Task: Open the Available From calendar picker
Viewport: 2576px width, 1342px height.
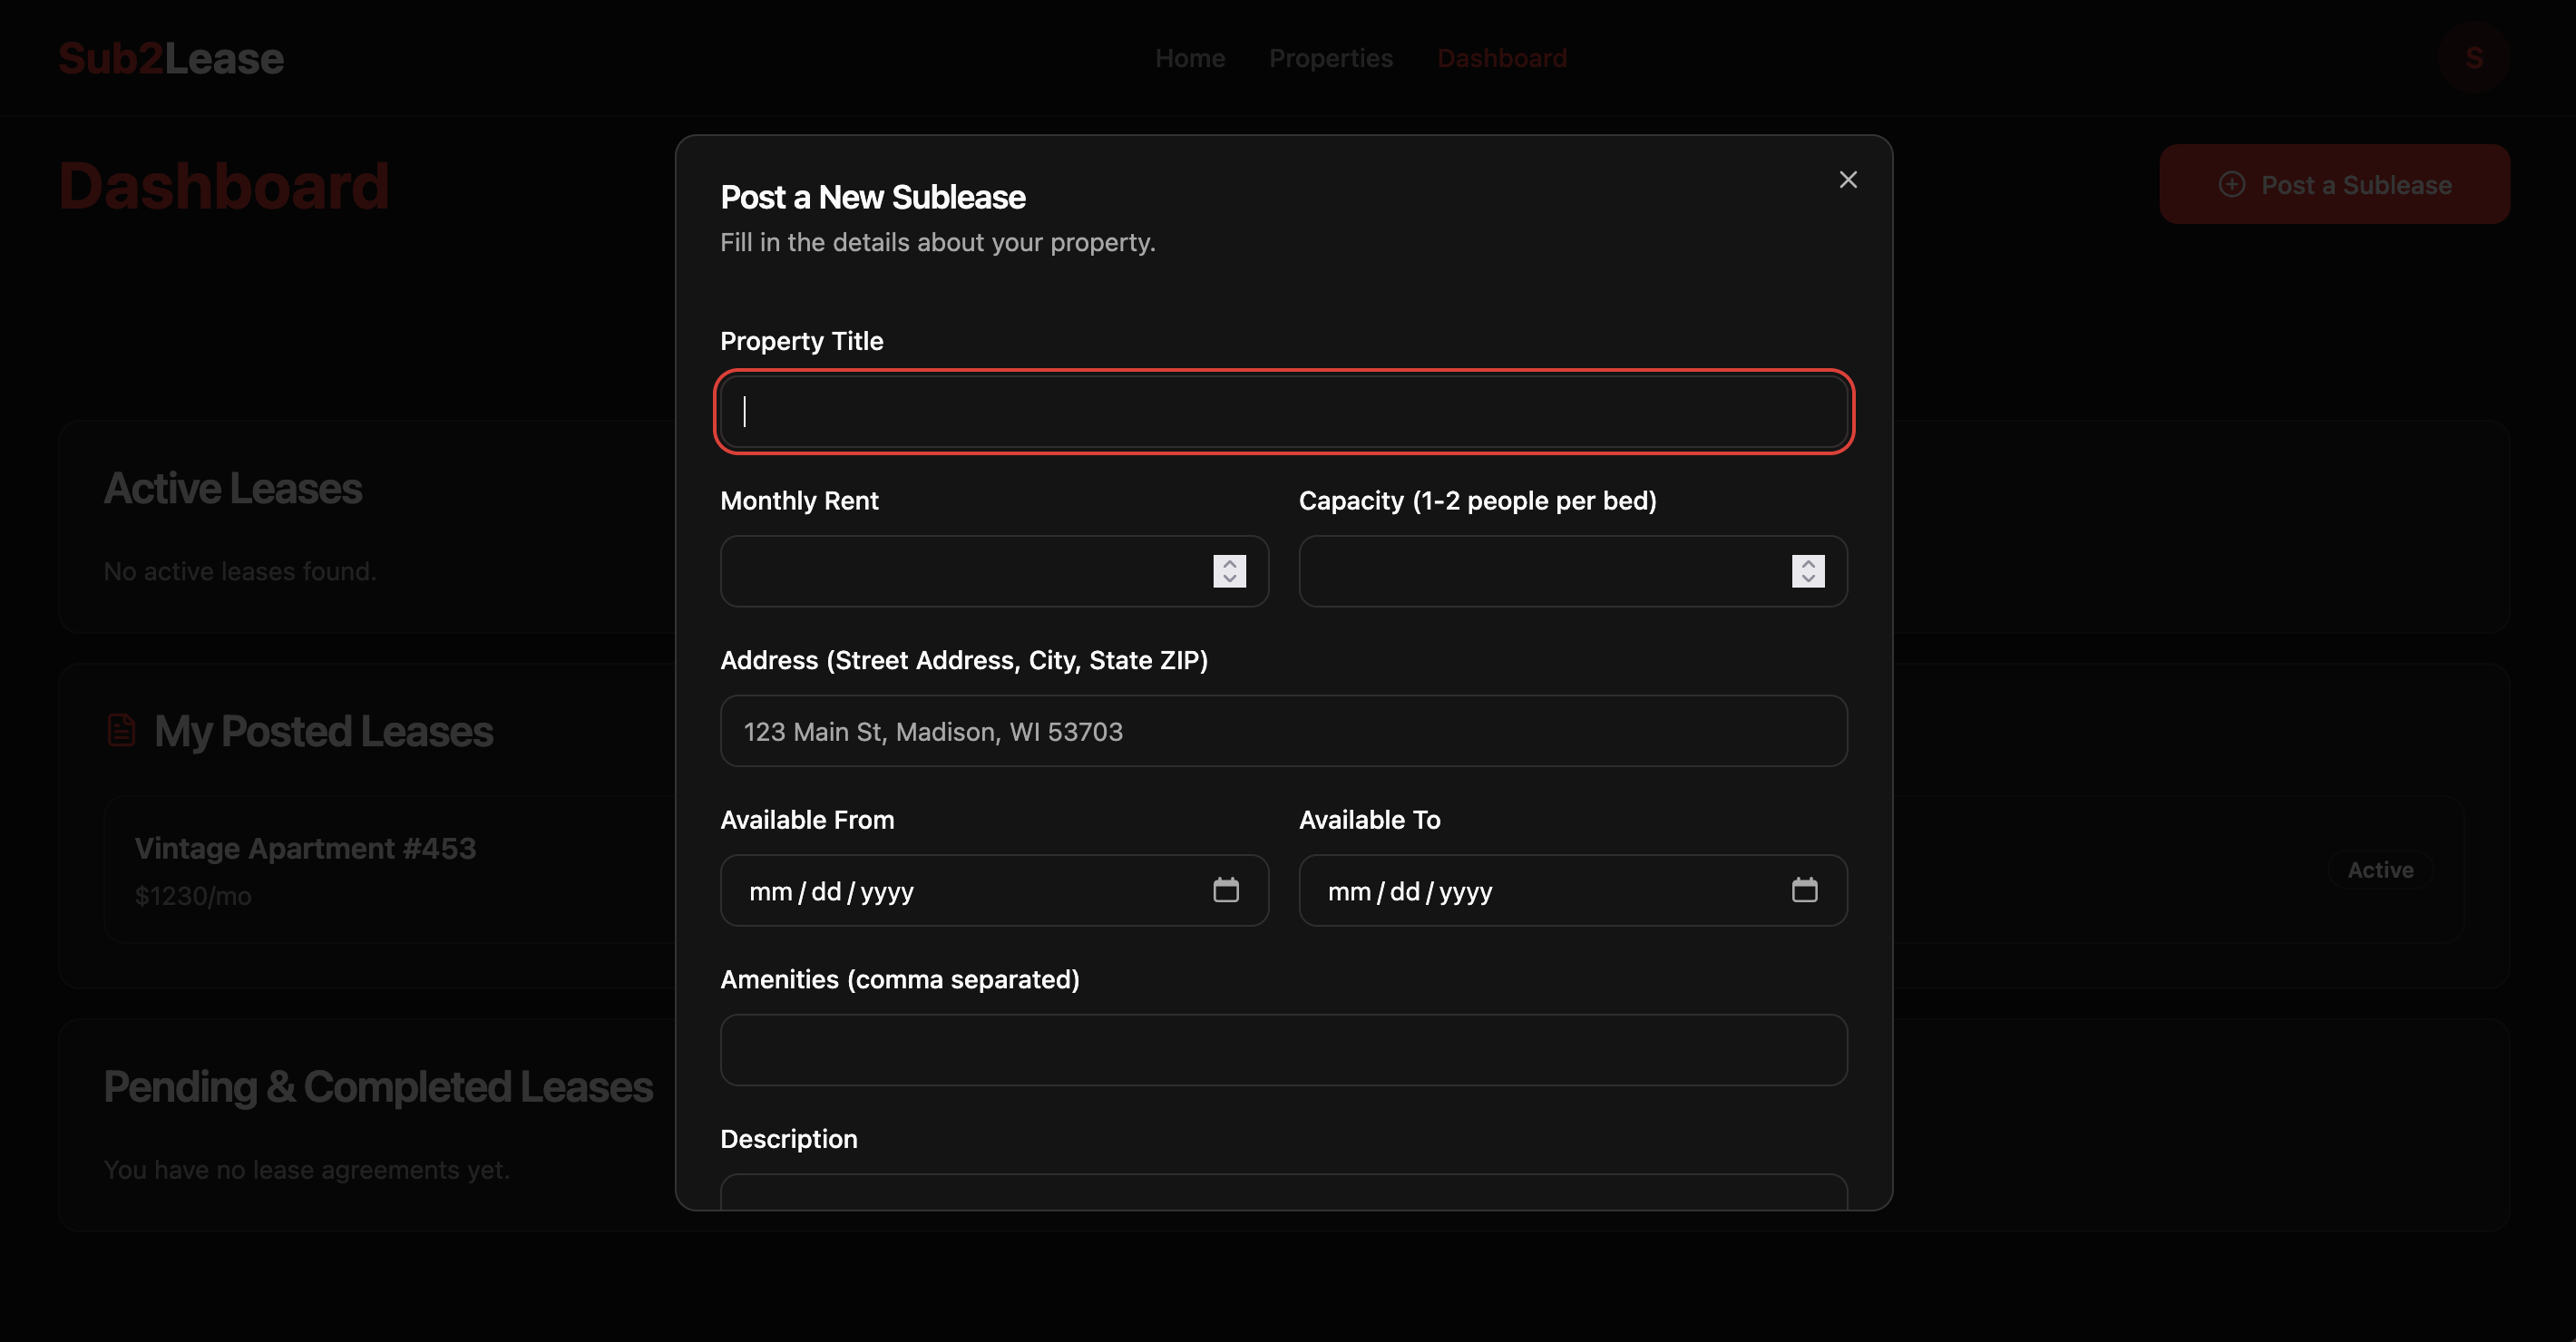Action: (1225, 890)
